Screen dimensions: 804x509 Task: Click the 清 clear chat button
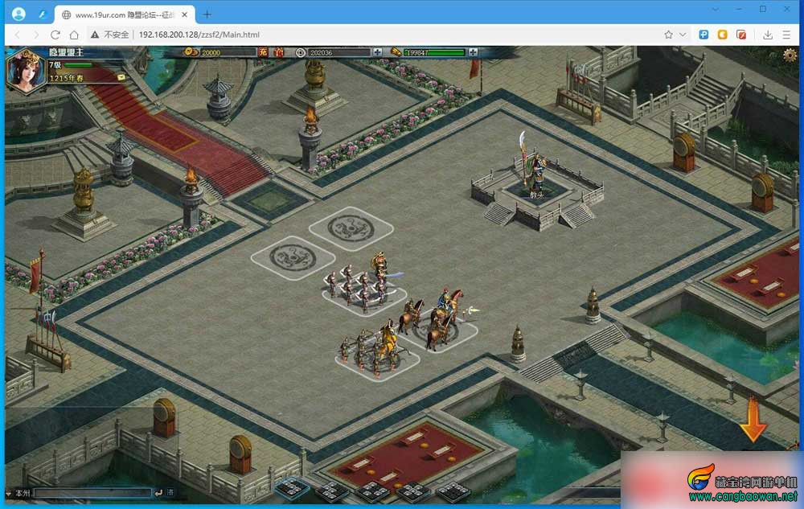tap(170, 493)
